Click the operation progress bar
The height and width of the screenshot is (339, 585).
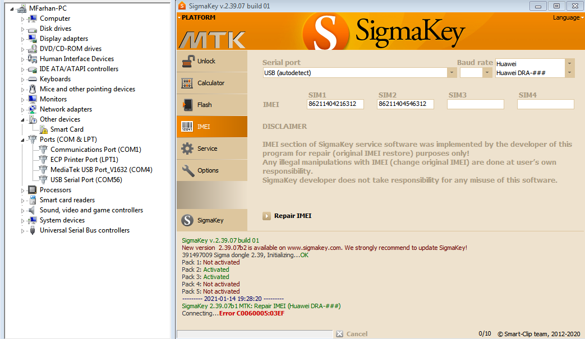(x=255, y=334)
